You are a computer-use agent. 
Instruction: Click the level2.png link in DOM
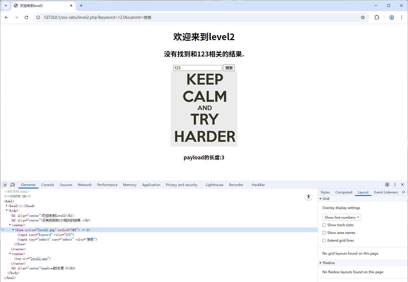39,258
